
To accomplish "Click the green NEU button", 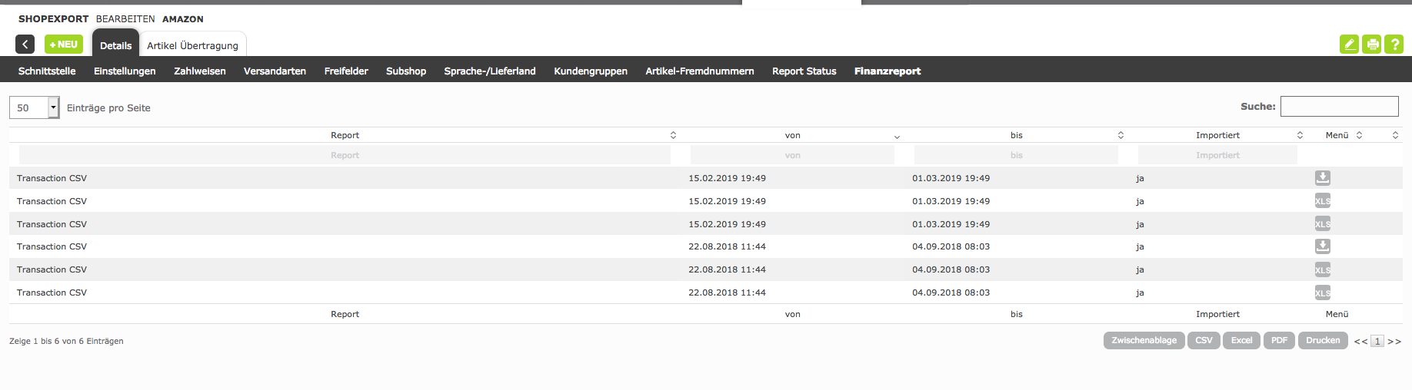I will (x=64, y=45).
